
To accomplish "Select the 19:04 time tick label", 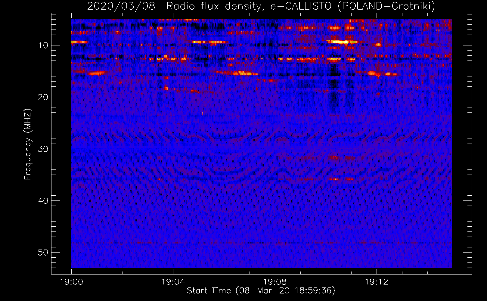I will click(x=173, y=282).
